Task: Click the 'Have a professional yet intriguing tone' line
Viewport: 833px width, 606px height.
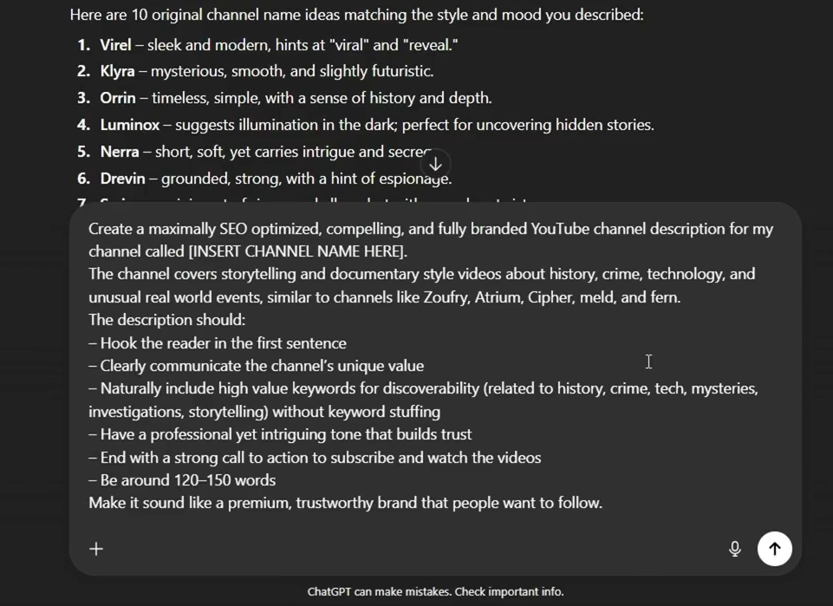Action: pyautogui.click(x=280, y=434)
